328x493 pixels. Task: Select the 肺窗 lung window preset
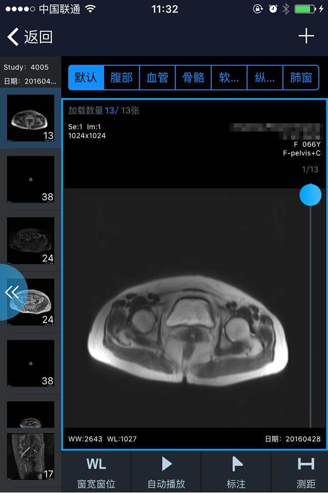301,78
